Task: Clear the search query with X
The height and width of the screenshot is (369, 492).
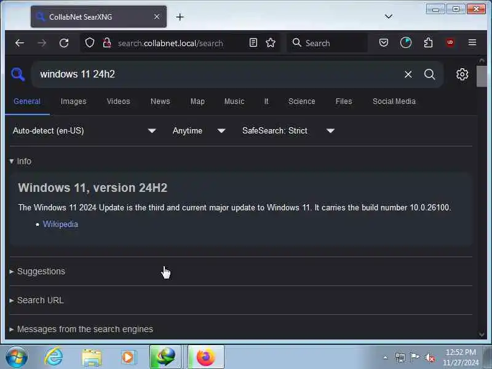Action: 408,74
